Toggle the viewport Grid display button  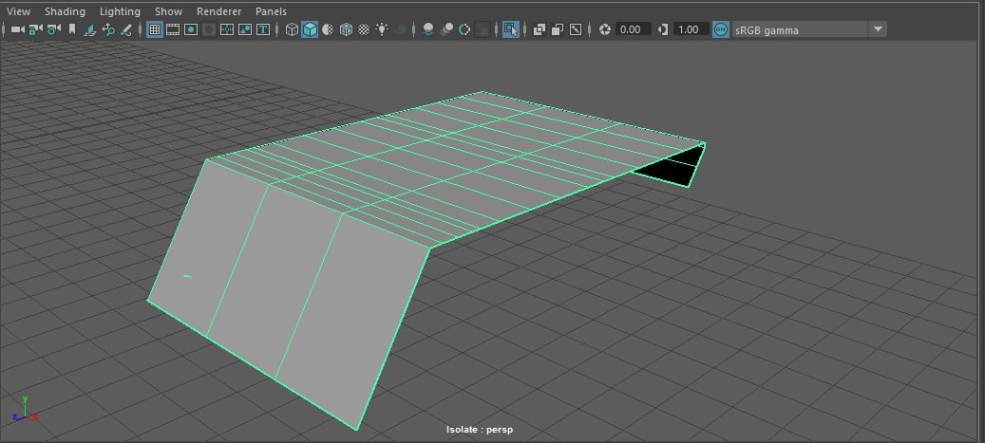tap(155, 29)
